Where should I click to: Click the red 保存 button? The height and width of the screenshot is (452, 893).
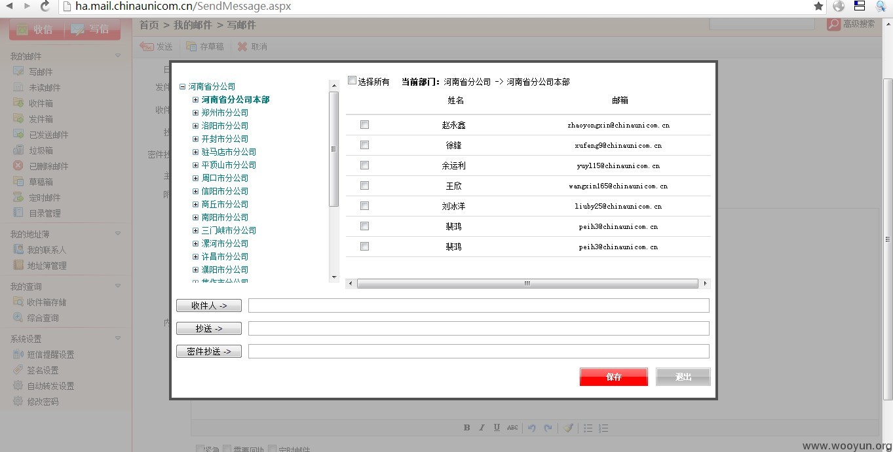614,377
